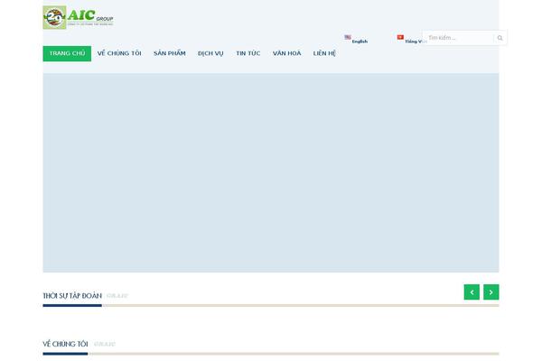Open the Sản Phẩm menu
Viewport: 542px width, 361px height.
click(170, 53)
